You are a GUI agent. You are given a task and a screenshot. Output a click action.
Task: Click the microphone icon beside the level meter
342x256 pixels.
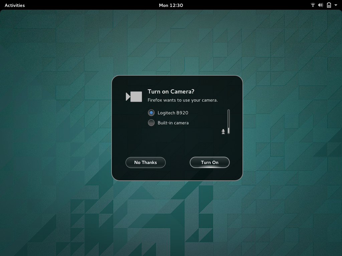pos(223,131)
